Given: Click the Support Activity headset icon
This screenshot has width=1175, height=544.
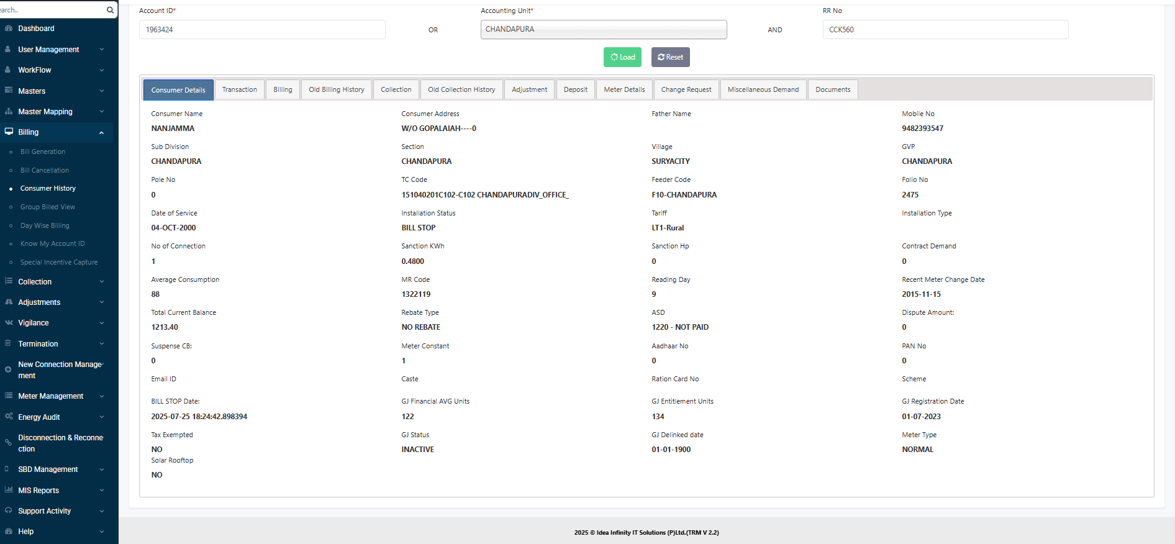Looking at the screenshot, I should point(9,510).
